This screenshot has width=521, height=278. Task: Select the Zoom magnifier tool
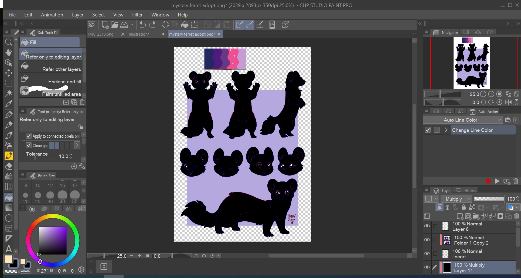(9, 42)
